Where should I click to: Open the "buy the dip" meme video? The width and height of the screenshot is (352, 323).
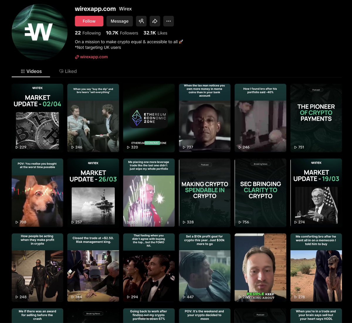(x=93, y=118)
